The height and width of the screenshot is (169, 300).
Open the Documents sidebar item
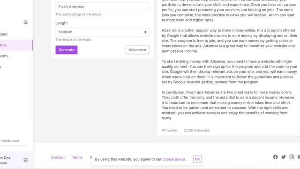tap(4, 56)
